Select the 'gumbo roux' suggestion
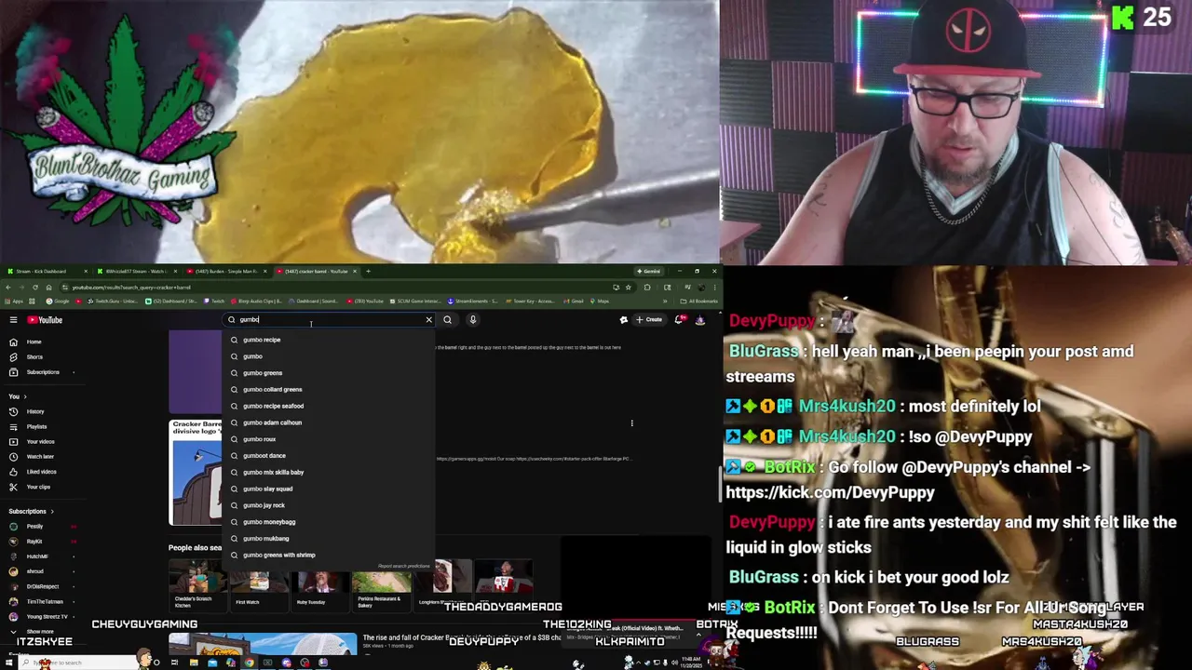Image resolution: width=1192 pixels, height=670 pixels. (x=328, y=439)
